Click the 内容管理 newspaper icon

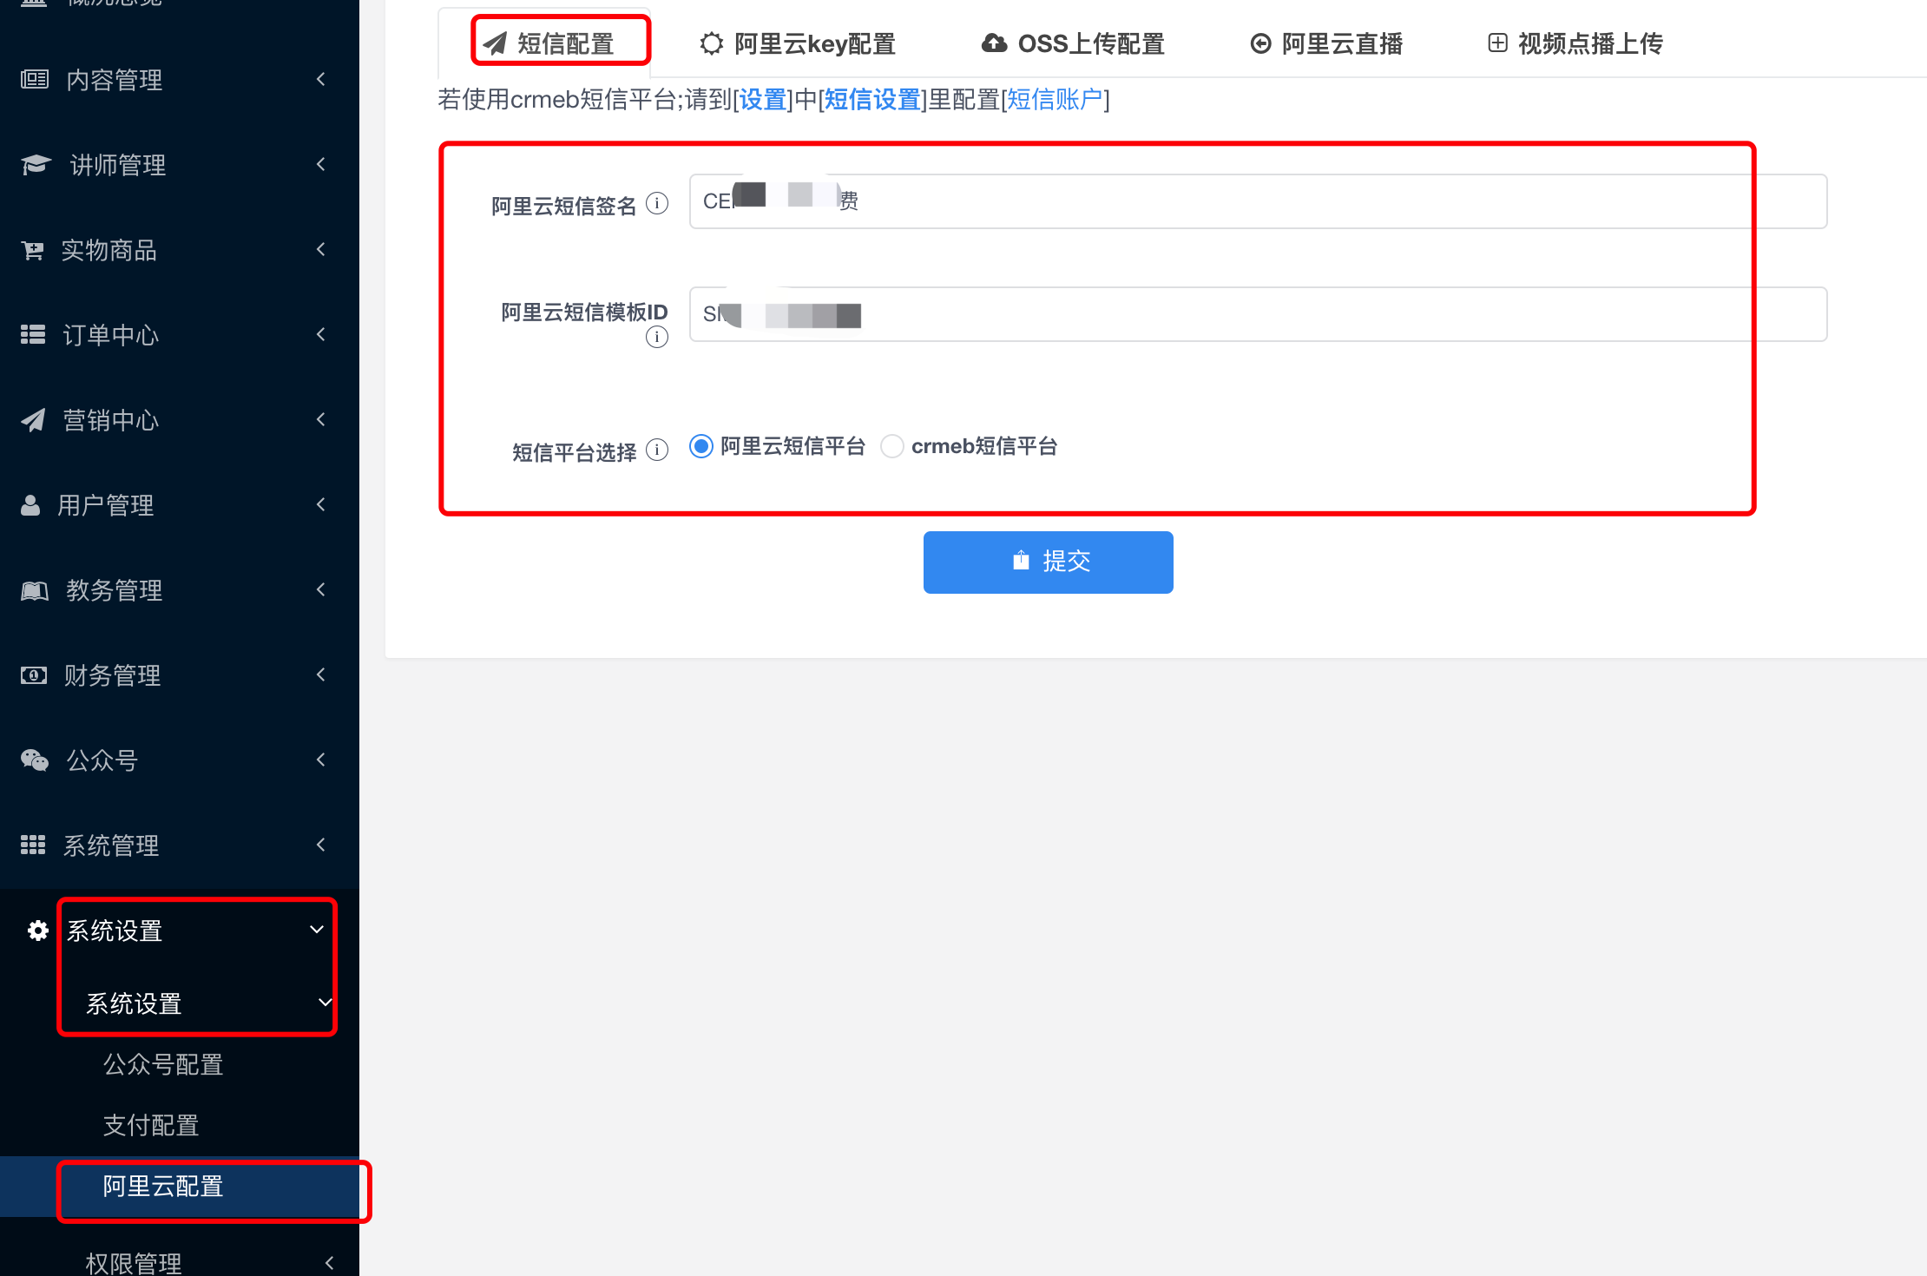[35, 80]
